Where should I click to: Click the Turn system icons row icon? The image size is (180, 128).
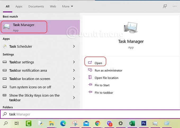(4, 87)
